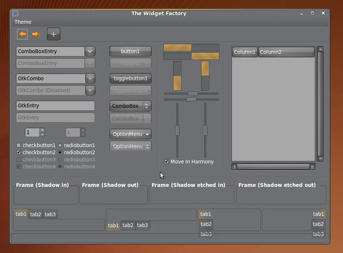
Task: Click the plus toolbar button
Action: pos(54,34)
